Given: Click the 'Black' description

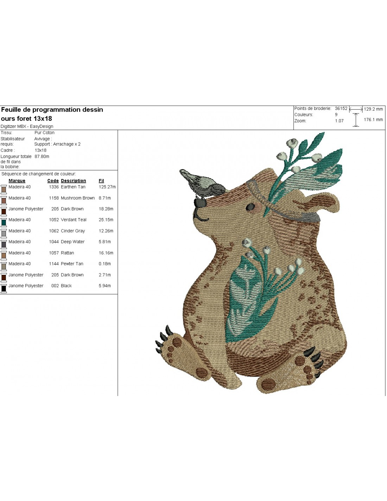Looking at the screenshot, I should (x=66, y=286).
